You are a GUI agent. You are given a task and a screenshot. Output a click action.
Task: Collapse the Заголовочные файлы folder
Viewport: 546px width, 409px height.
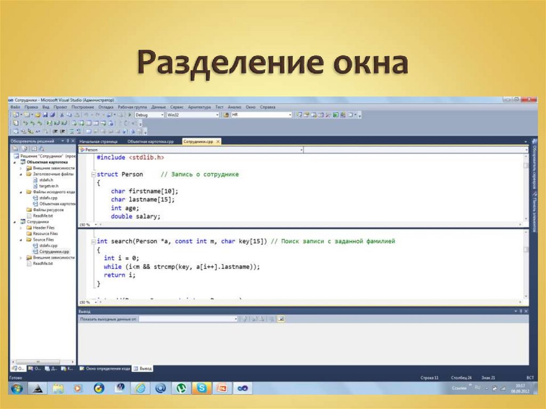point(21,174)
